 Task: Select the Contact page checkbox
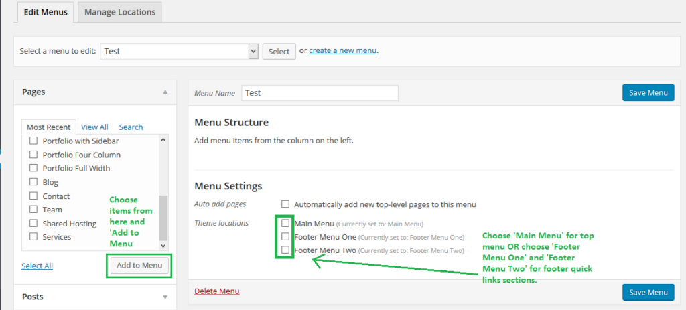(x=33, y=196)
